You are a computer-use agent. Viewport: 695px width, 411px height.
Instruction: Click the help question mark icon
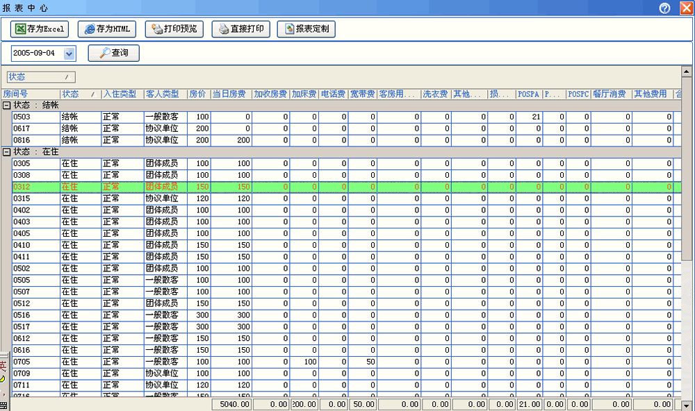pyautogui.click(x=665, y=8)
